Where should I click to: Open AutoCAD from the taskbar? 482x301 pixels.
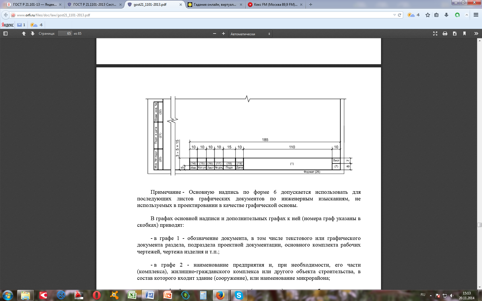click(79, 295)
